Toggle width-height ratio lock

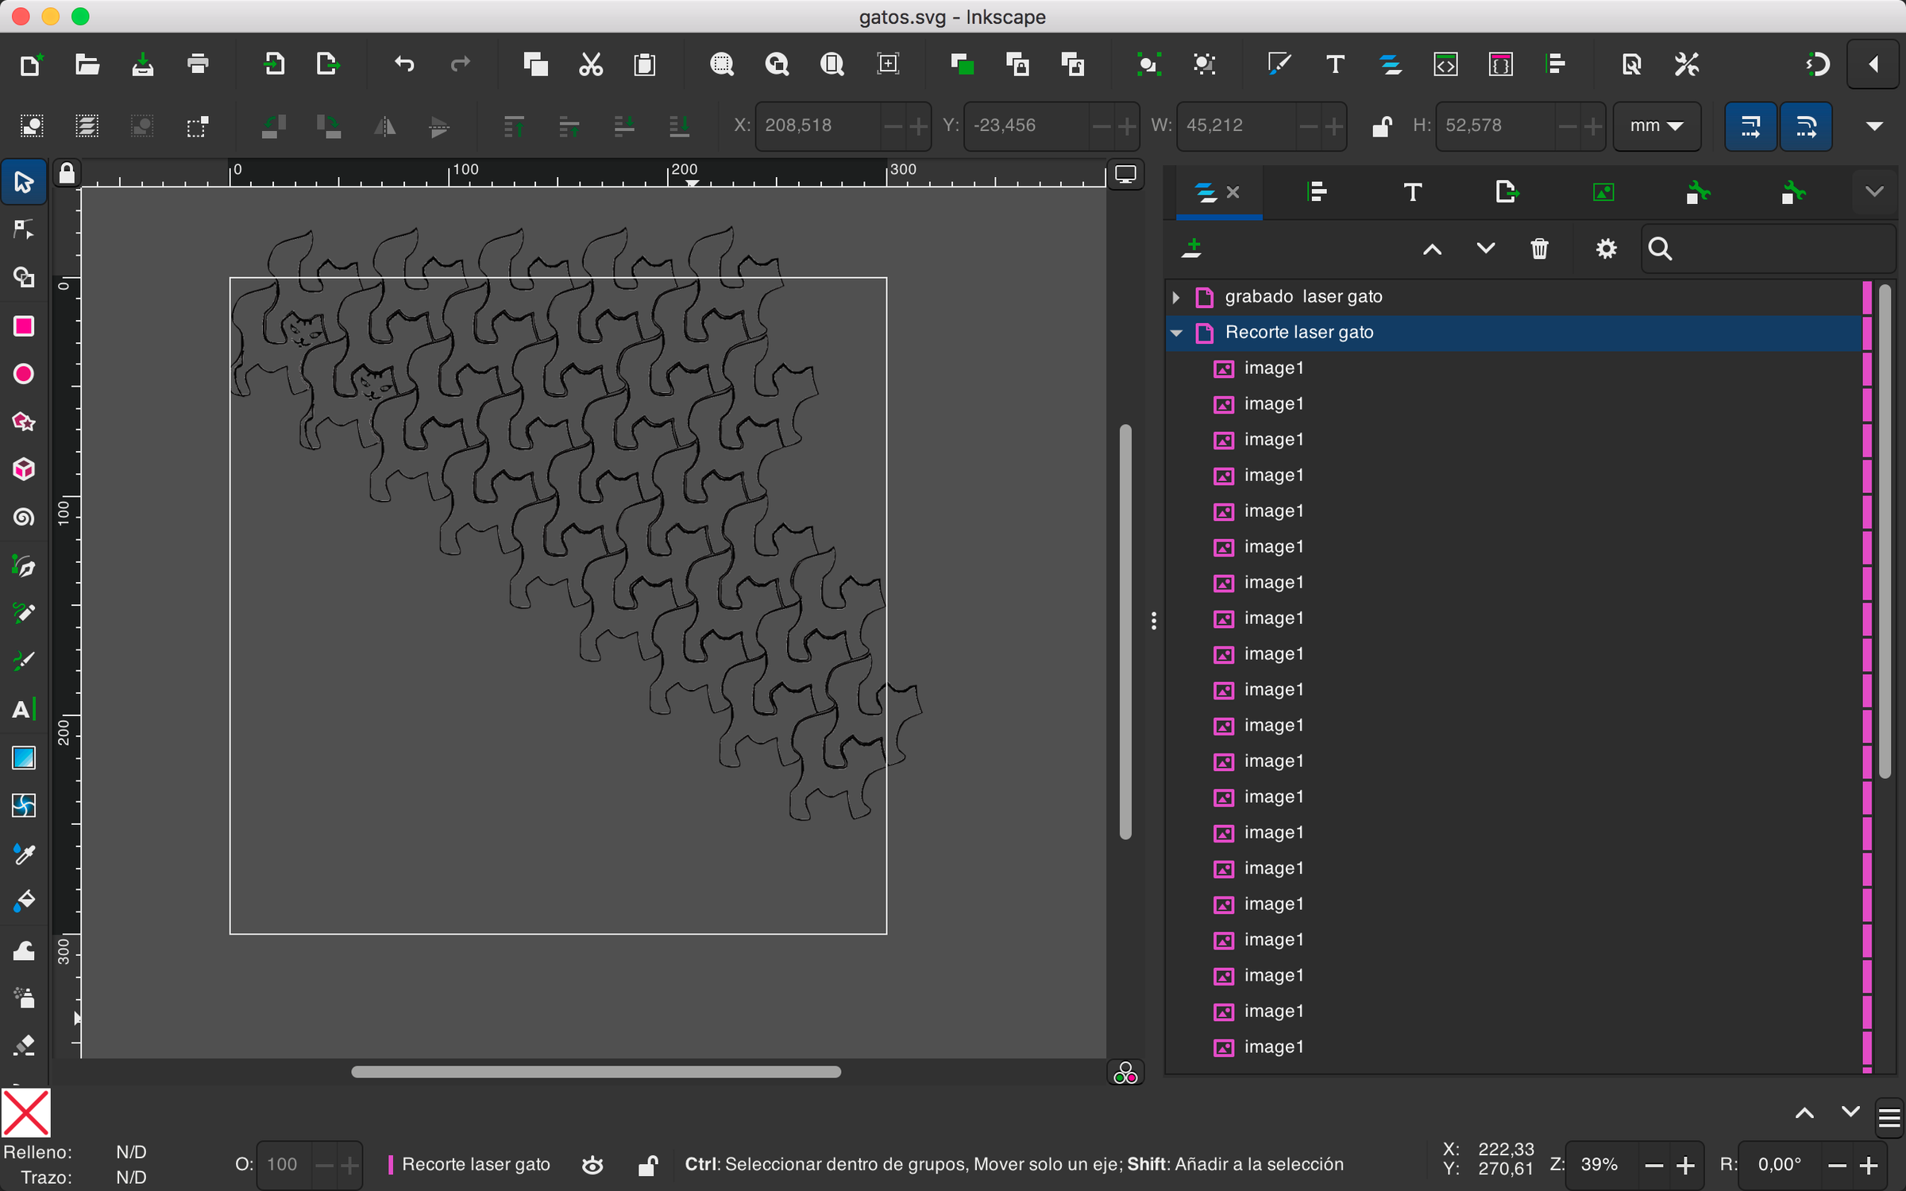point(1382,125)
